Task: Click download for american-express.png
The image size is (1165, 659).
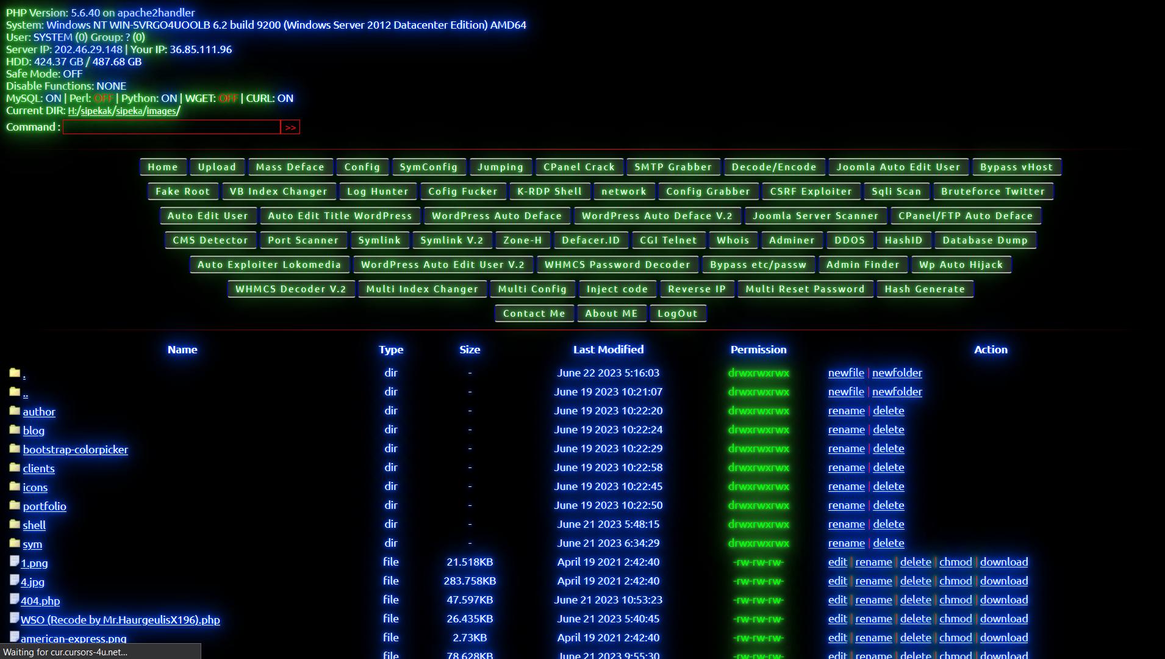Action: [1004, 638]
